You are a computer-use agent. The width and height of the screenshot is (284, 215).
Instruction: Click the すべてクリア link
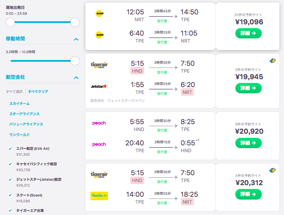click(38, 92)
